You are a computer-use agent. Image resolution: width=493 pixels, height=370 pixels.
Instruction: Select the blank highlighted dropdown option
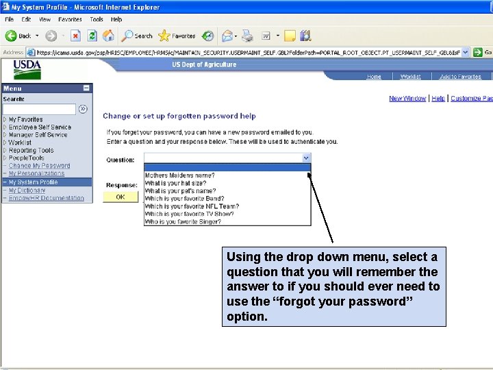tap(227, 167)
